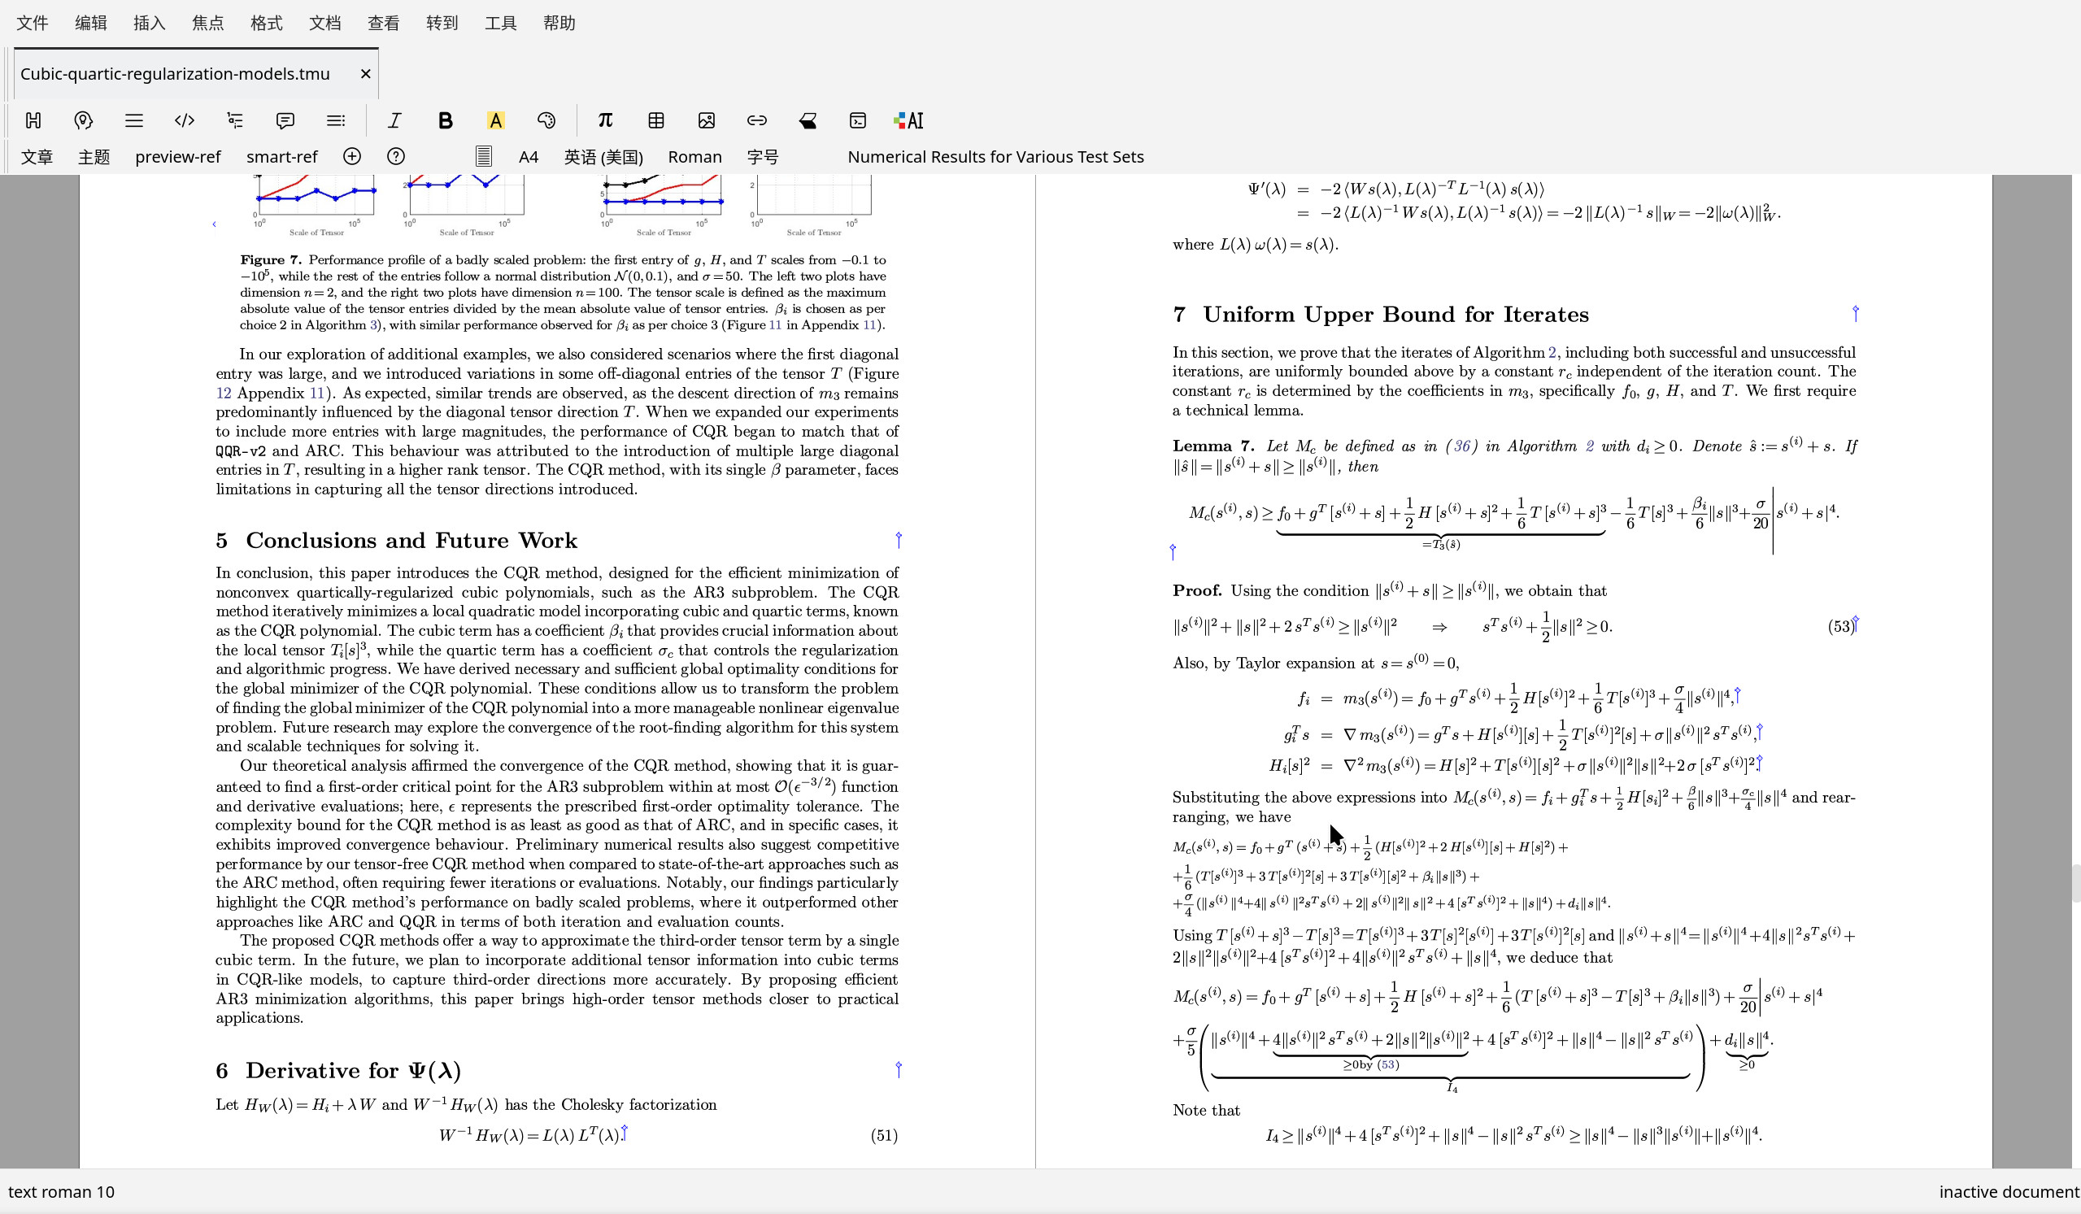The height and width of the screenshot is (1214, 2081).
Task: Click the smart-ref style button
Action: (281, 157)
